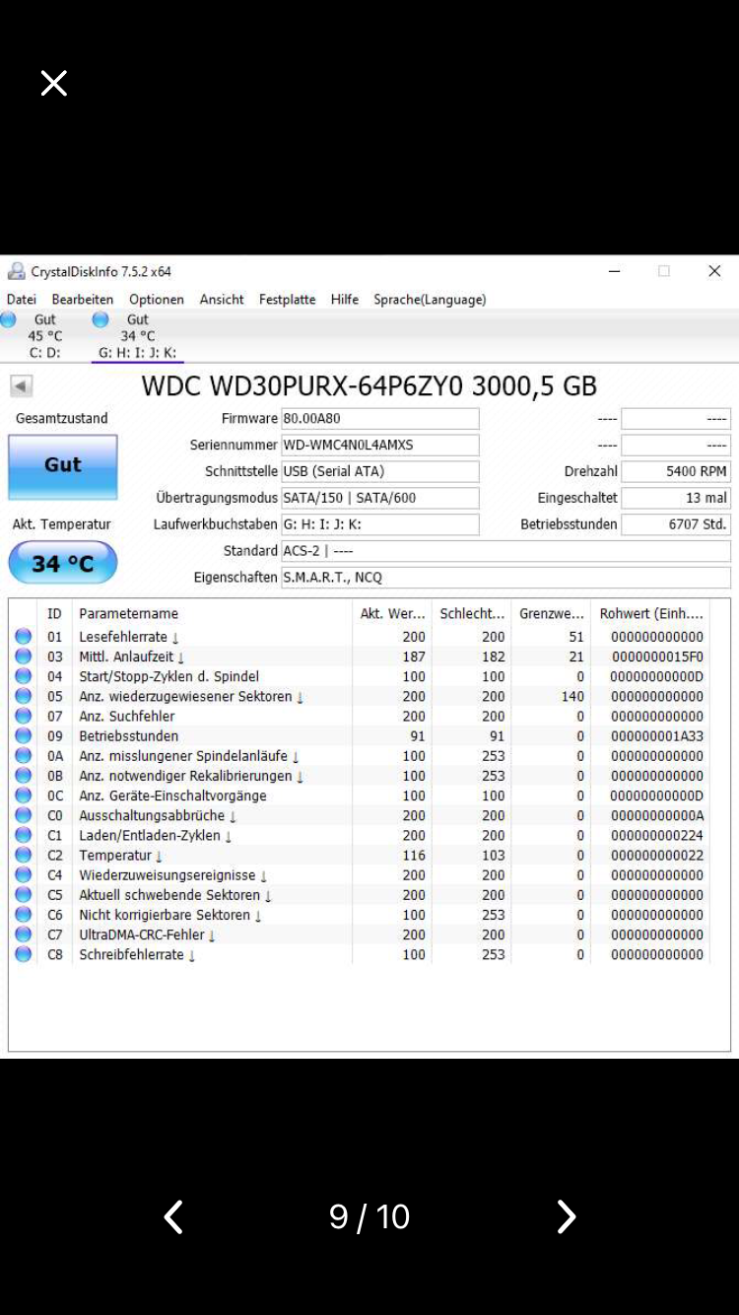Click the drive title WDC WD30PURX-64P6ZY0

pyautogui.click(x=369, y=385)
